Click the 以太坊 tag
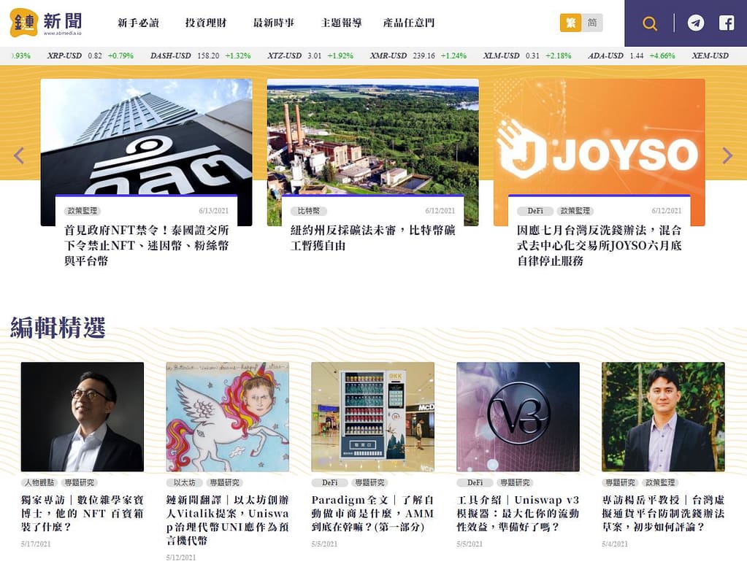 [x=184, y=483]
